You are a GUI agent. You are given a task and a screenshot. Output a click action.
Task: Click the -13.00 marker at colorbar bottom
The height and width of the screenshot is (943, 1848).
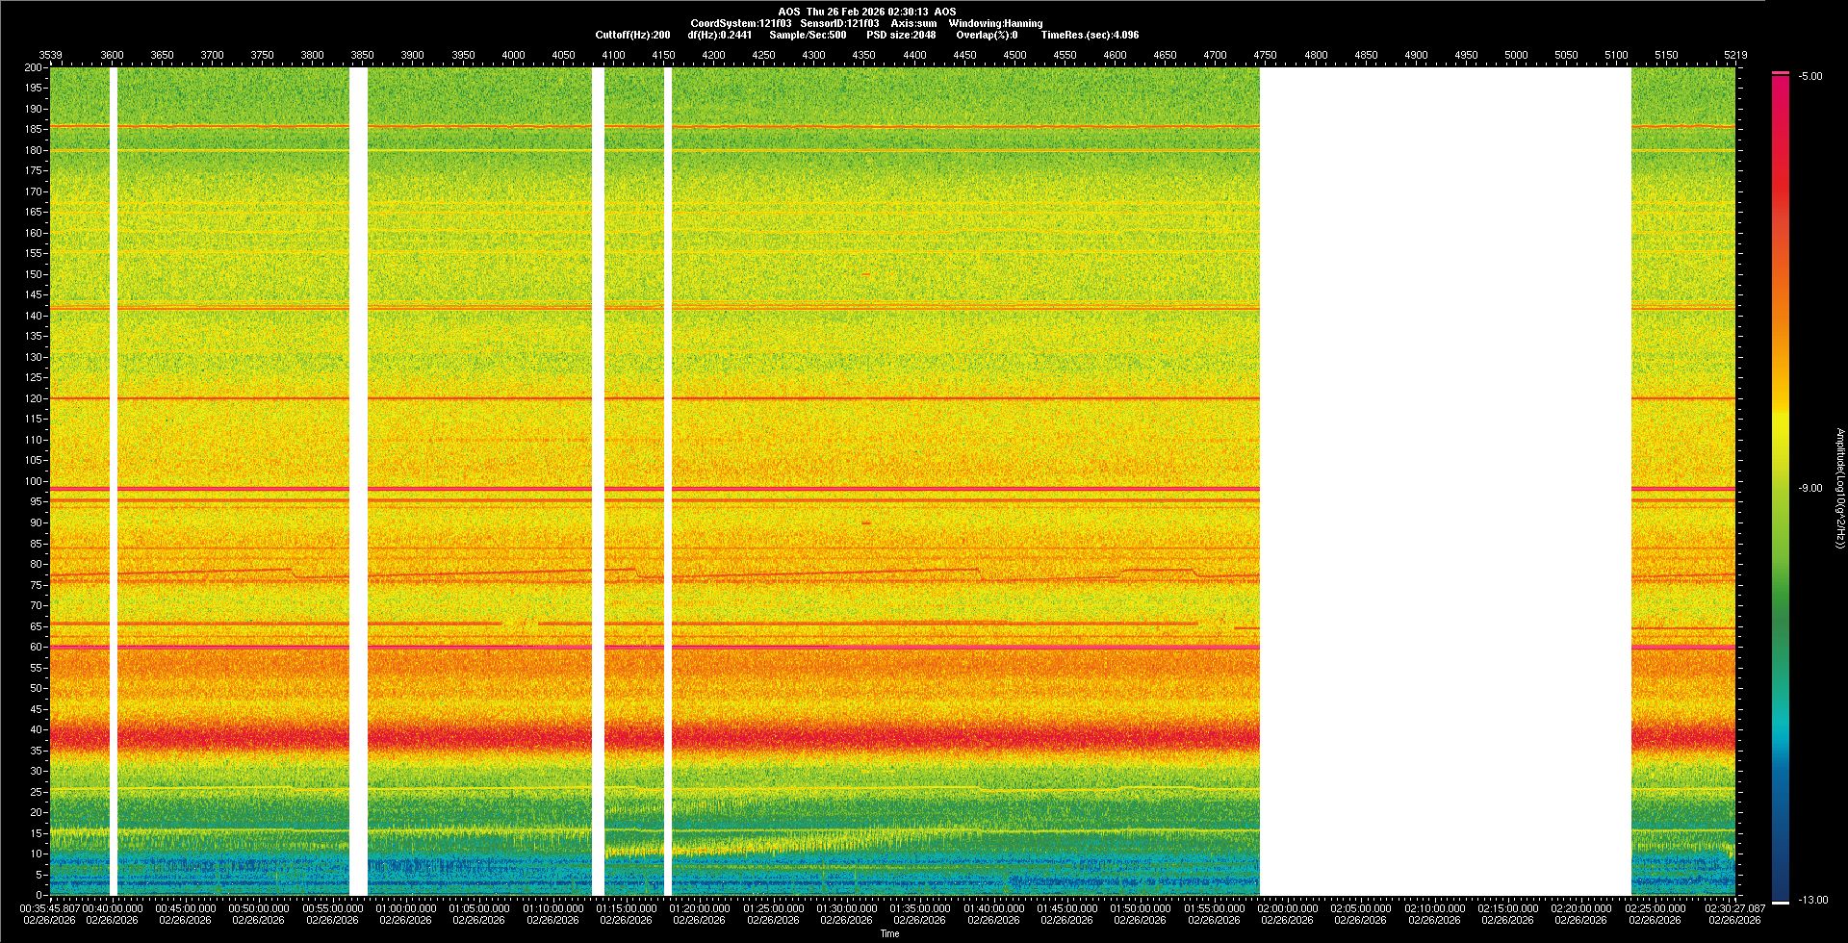(x=1811, y=901)
